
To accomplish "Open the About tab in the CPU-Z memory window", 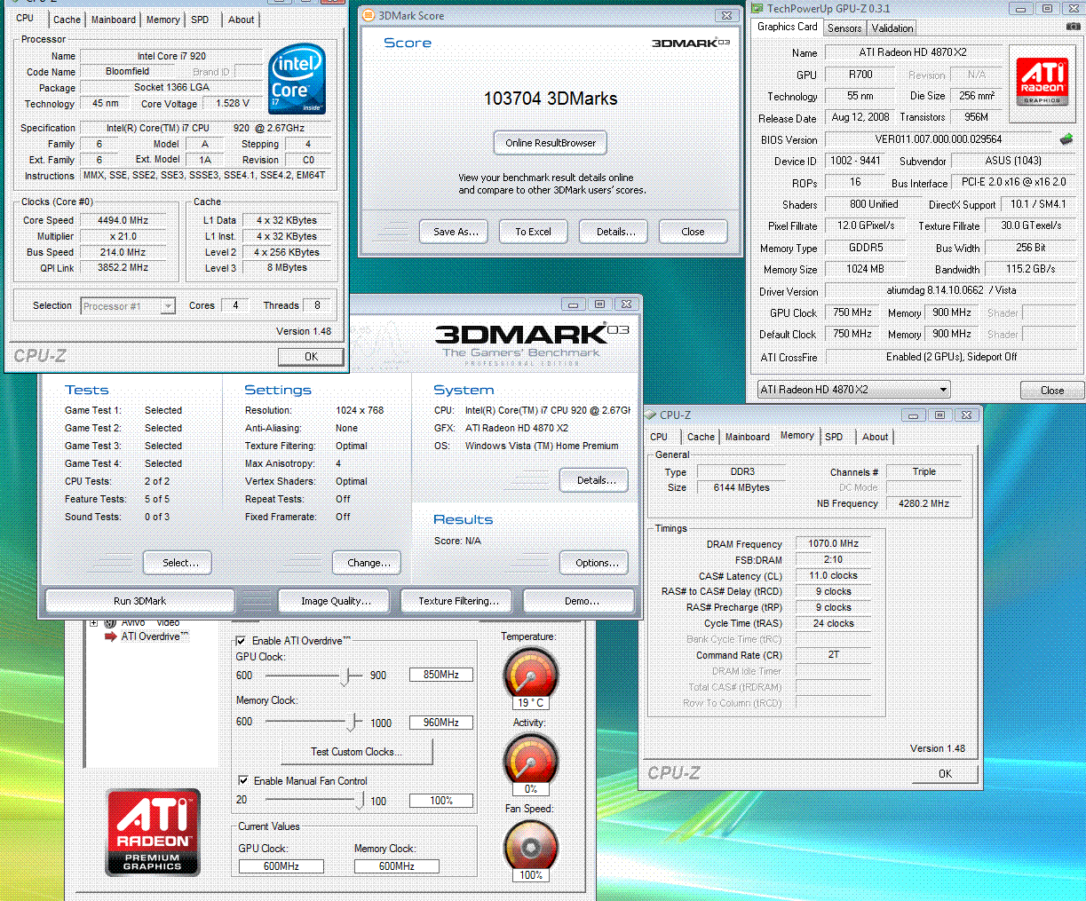I will 875,437.
